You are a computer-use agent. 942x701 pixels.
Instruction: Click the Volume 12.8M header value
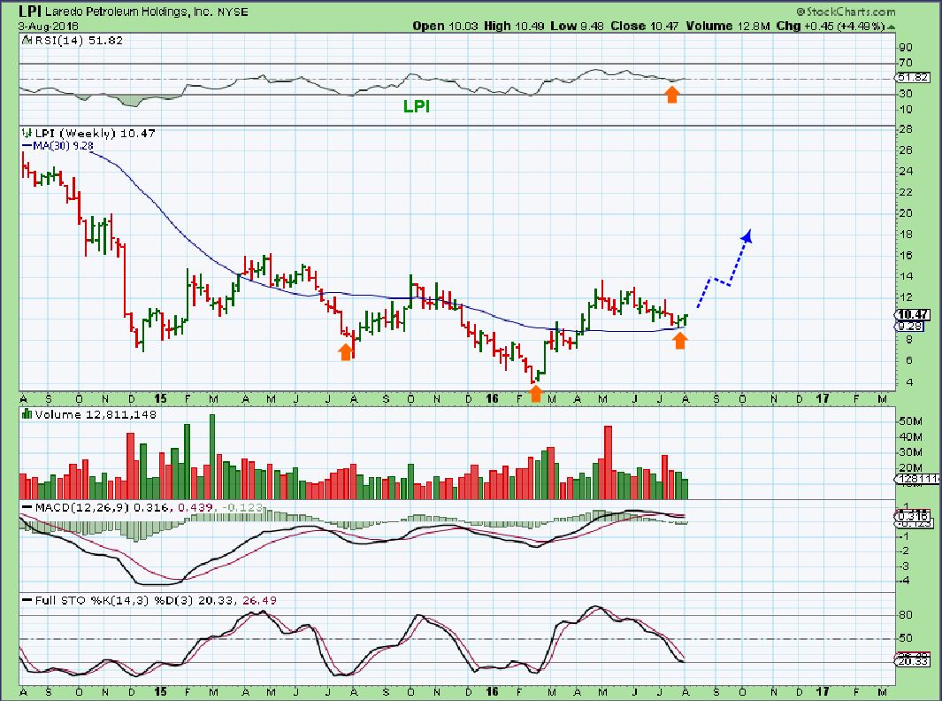728,26
